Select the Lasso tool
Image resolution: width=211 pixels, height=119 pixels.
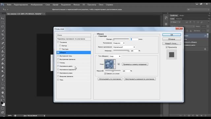click(3, 26)
